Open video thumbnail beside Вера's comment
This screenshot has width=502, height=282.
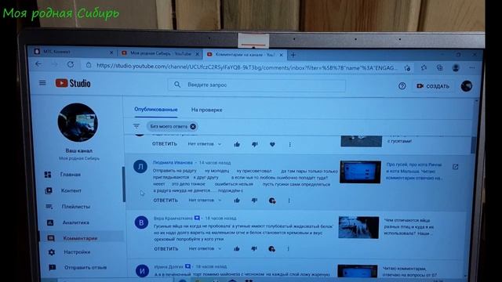(x=358, y=227)
